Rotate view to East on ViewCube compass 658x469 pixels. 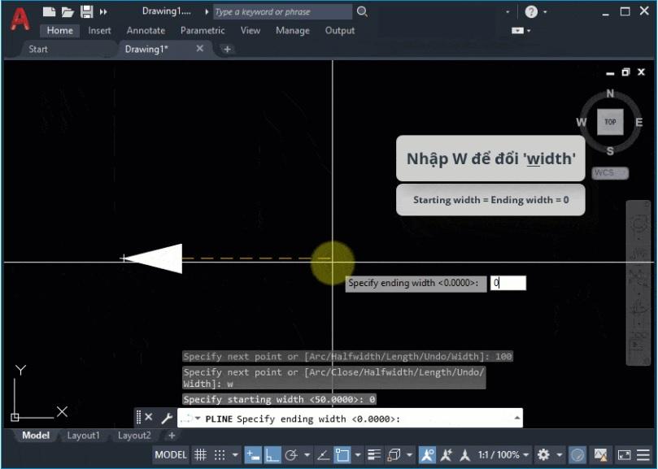tap(638, 122)
